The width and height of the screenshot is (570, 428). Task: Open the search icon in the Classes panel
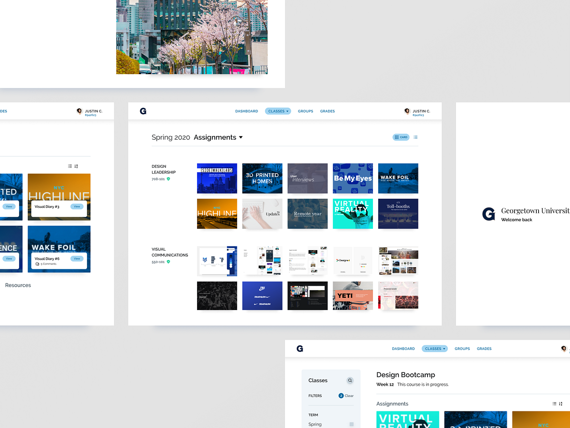(350, 380)
